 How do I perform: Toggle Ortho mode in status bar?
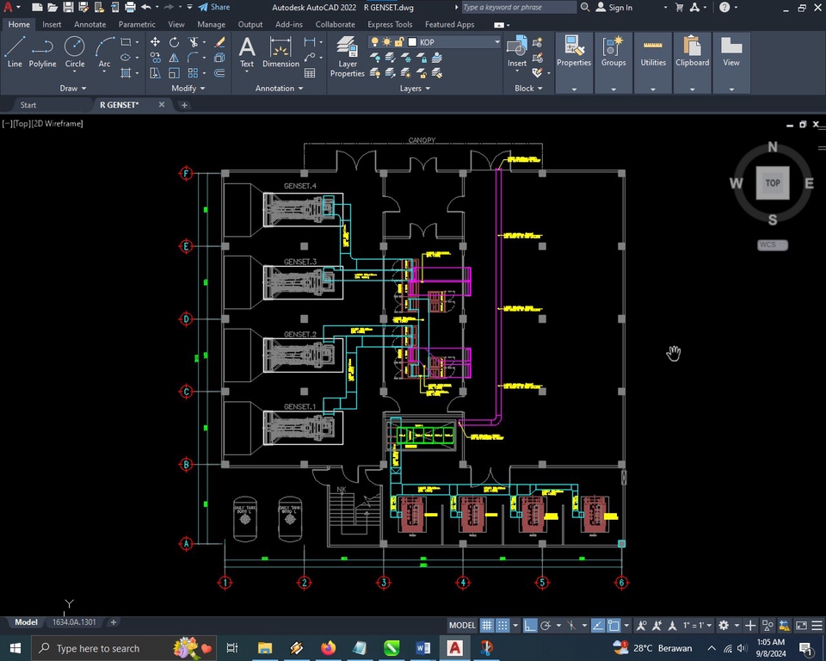pos(530,625)
